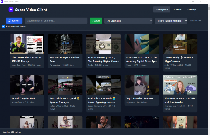Open the Score (Recommended) sort dropdown
This screenshot has height=135, width=210.
171,21
